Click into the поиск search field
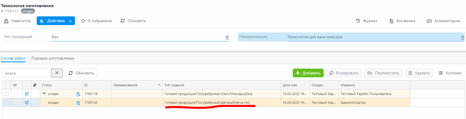Image resolution: width=466 pixels, height=119 pixels. coord(26,73)
